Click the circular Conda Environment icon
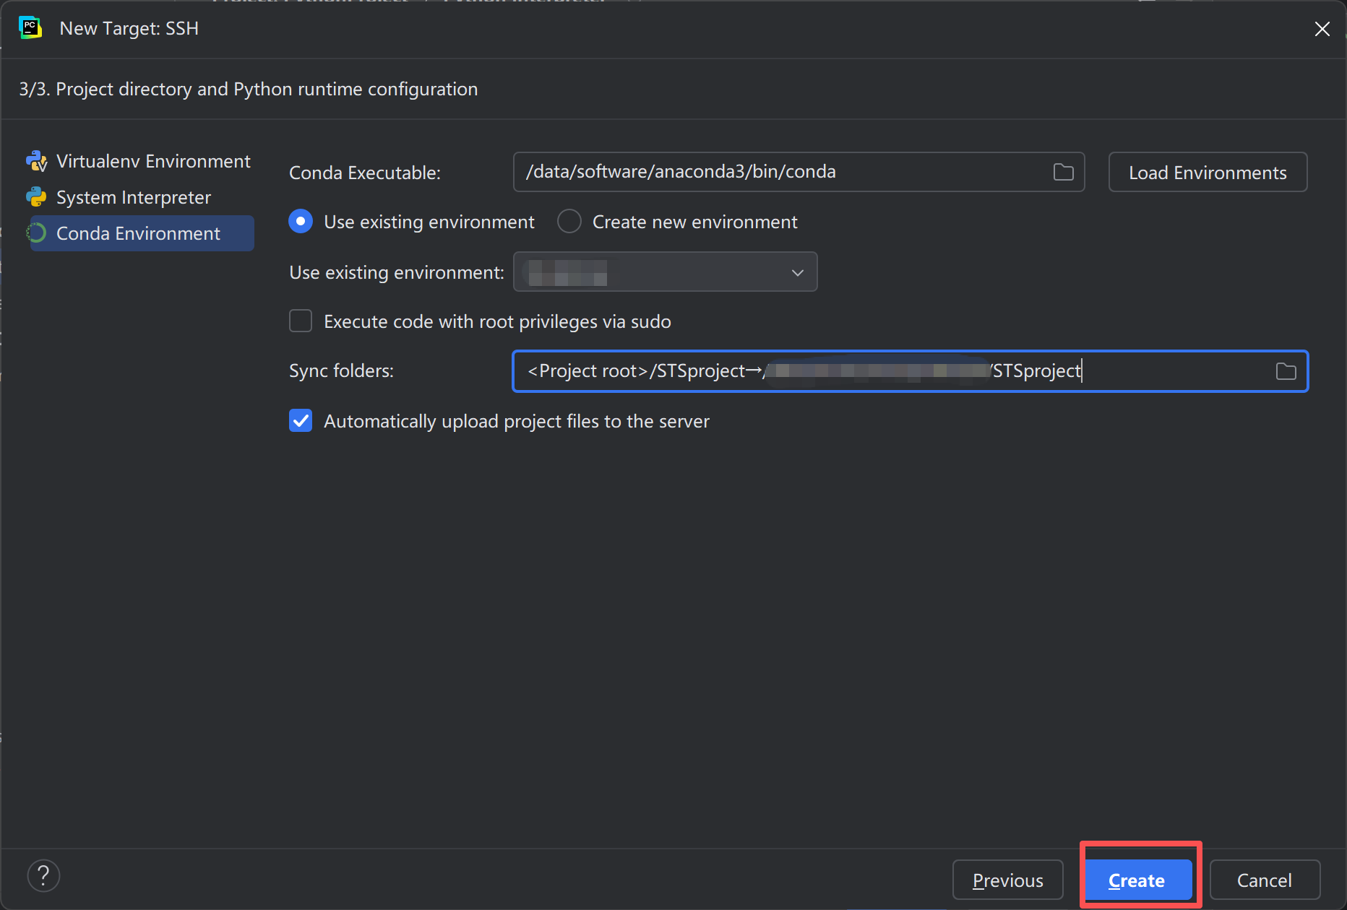 (x=37, y=233)
